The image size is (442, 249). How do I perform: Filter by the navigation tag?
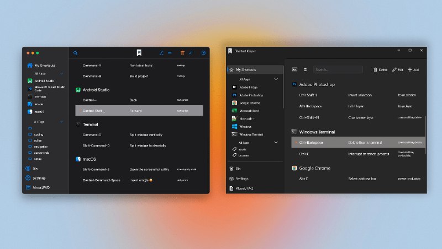[38, 147]
